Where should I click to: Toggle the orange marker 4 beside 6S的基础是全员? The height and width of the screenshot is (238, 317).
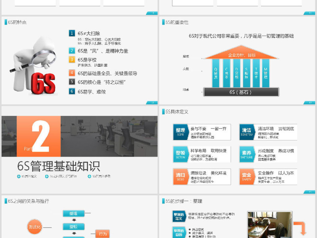[x=72, y=73]
